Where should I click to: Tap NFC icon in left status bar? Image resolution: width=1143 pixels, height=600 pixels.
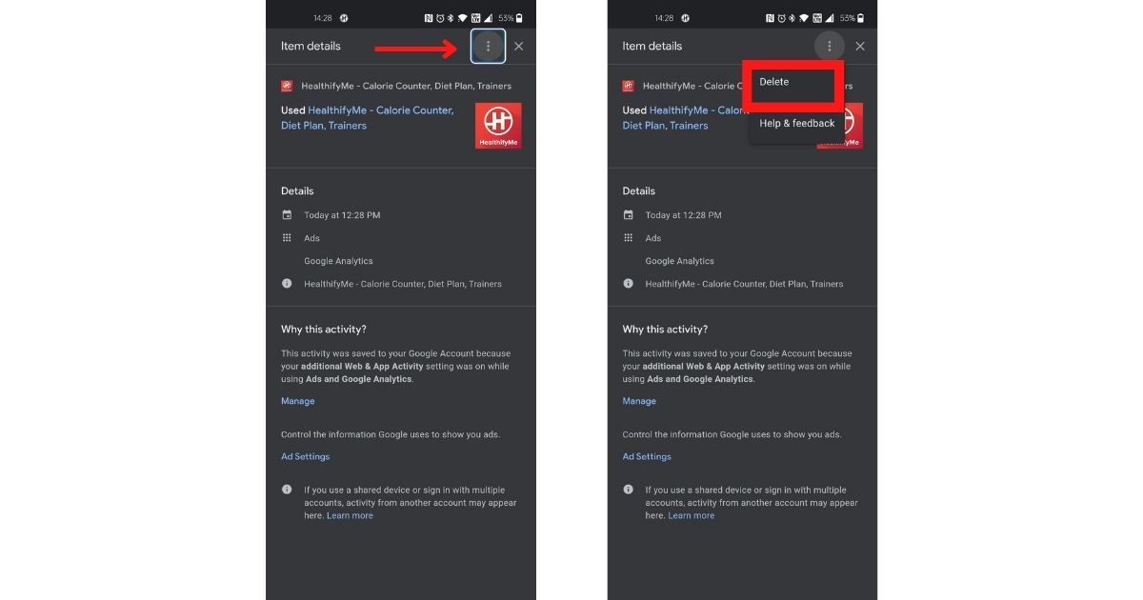(429, 18)
